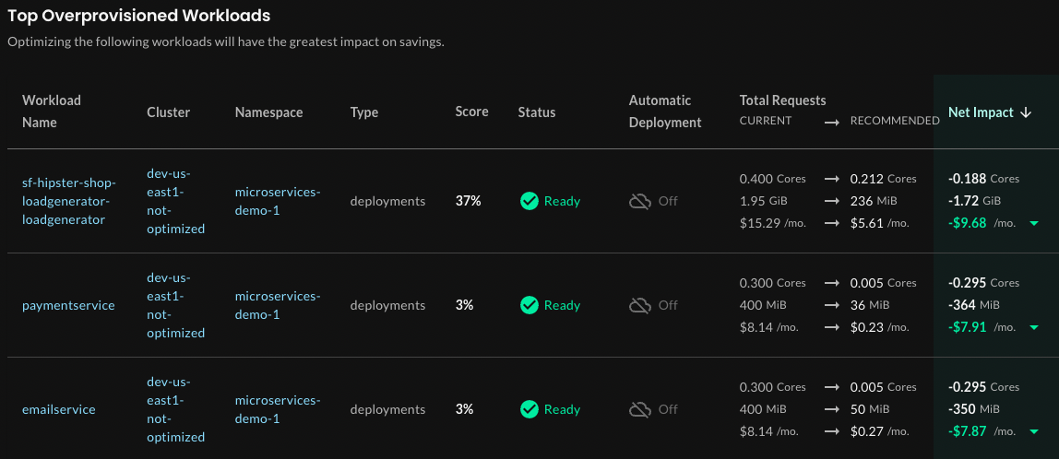Viewport: 1059px width, 459px height.
Task: Toggle Automatic Deployment Off for emailservice
Action: (x=667, y=409)
